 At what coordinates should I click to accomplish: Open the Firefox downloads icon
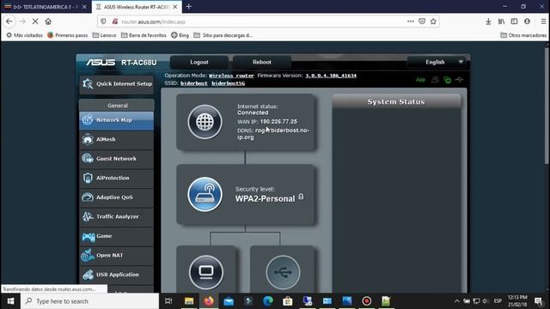[488, 21]
